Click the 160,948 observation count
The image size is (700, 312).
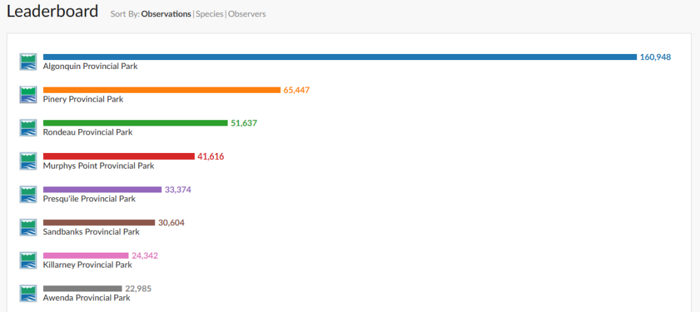(656, 57)
